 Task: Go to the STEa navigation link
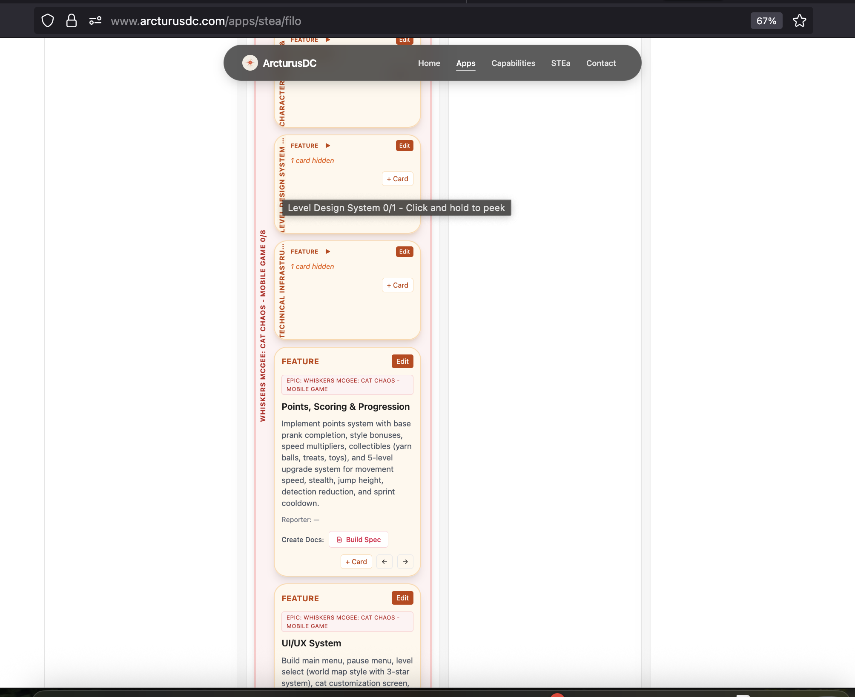click(x=560, y=63)
